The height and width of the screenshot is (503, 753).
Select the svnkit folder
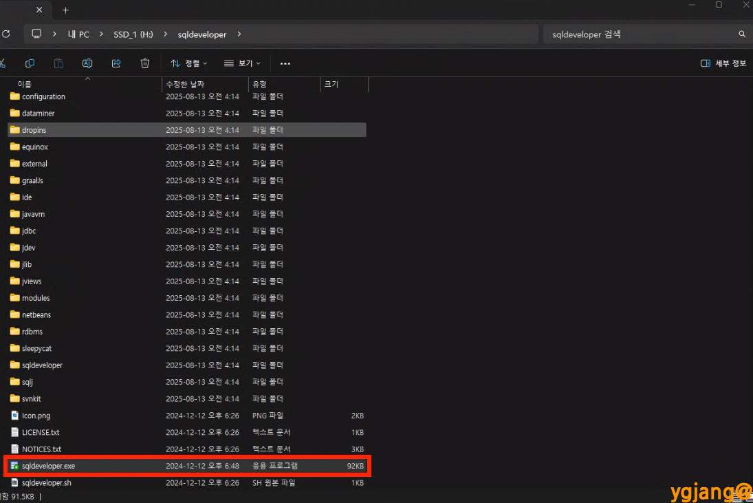(x=187, y=398)
